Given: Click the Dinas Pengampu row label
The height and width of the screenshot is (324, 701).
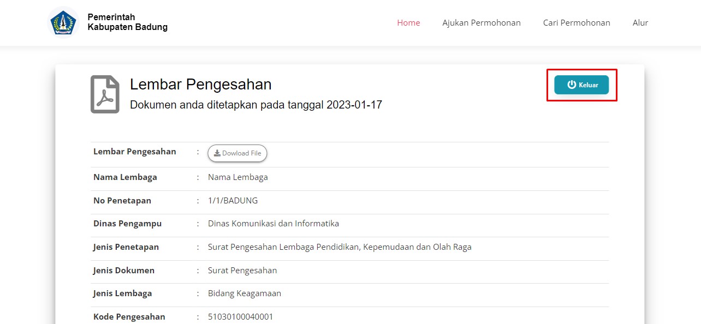Looking at the screenshot, I should click(127, 224).
